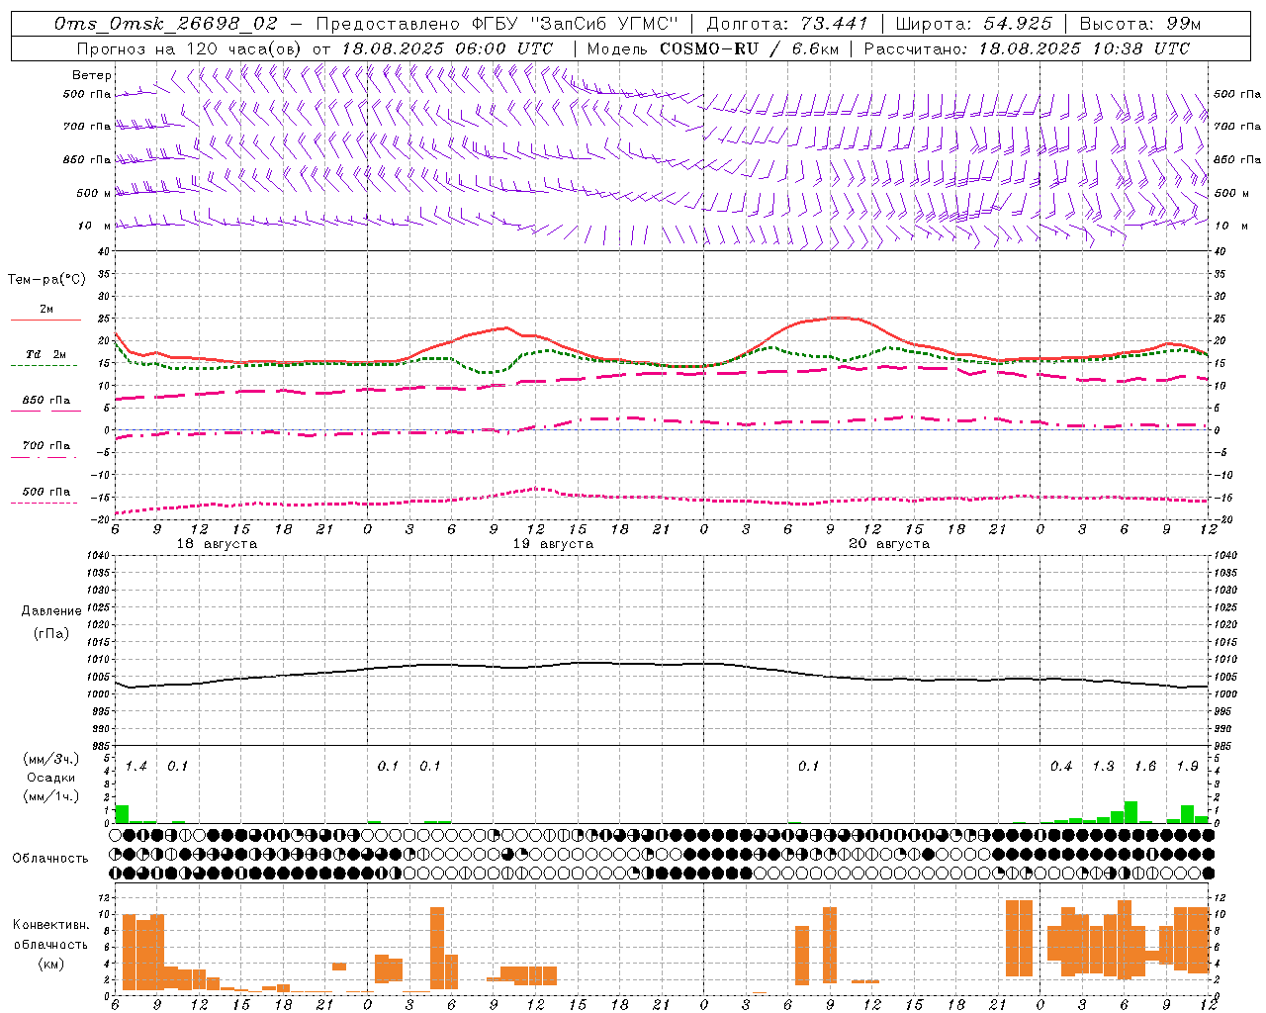Click the Осадки panel label
Viewport: 1266px width, 1013px height.
click(50, 778)
